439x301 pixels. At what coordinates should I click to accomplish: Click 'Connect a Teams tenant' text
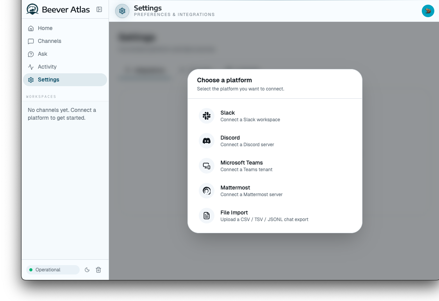[x=246, y=169]
